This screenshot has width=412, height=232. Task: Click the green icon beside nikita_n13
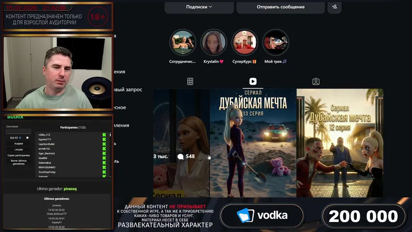tap(104, 135)
